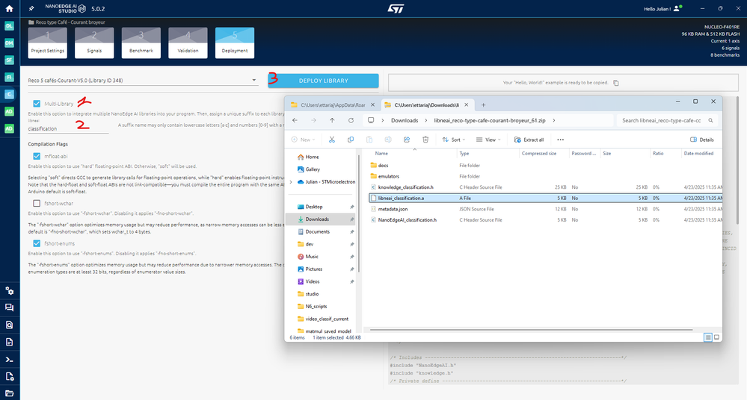Click Extract all in File Explorer

click(x=529, y=140)
